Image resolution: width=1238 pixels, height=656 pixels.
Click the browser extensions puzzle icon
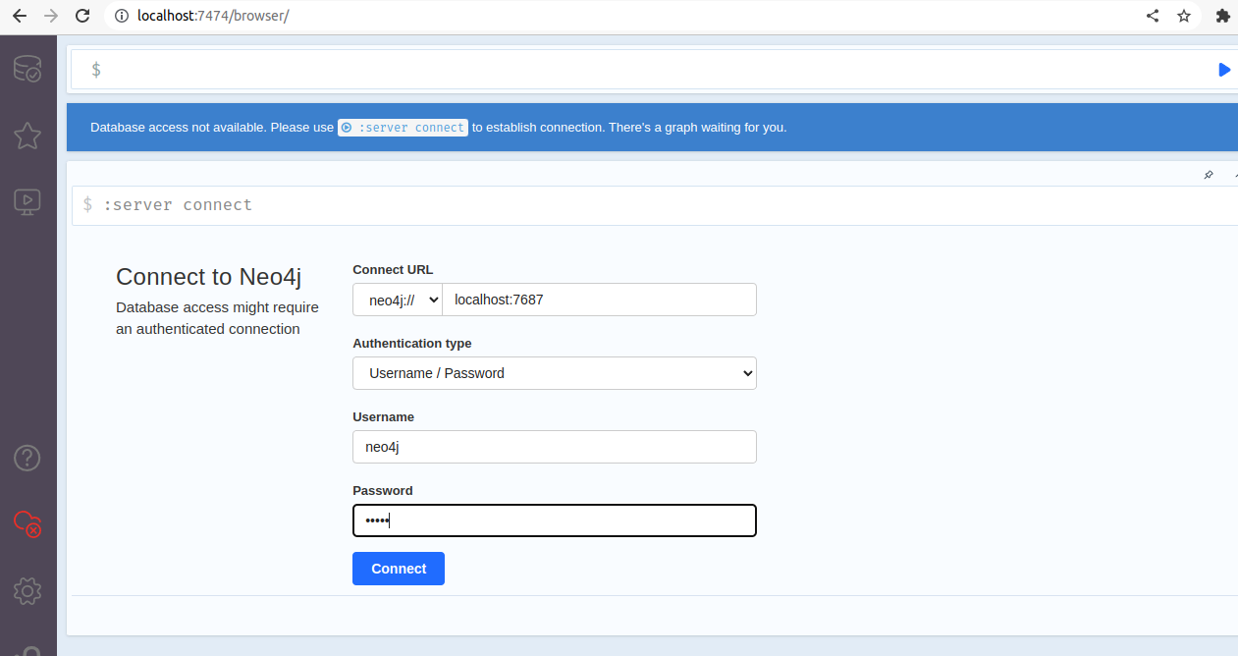point(1223,16)
